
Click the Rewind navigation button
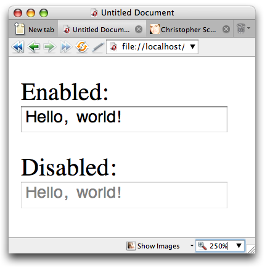tap(18, 47)
